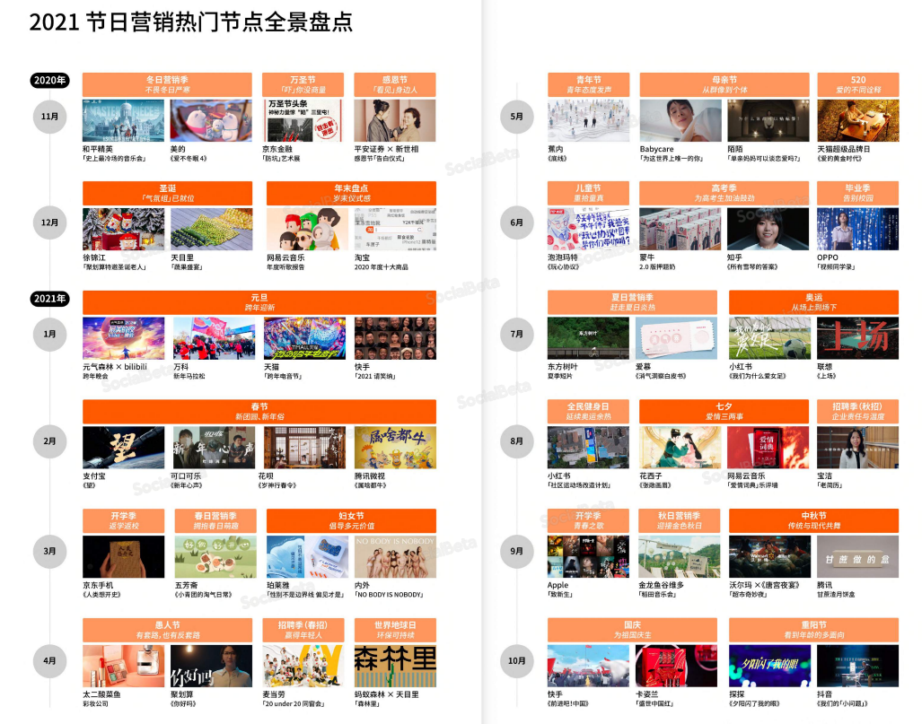Select the 高考季 header banner
Screen dimensions: 922x724
point(724,193)
